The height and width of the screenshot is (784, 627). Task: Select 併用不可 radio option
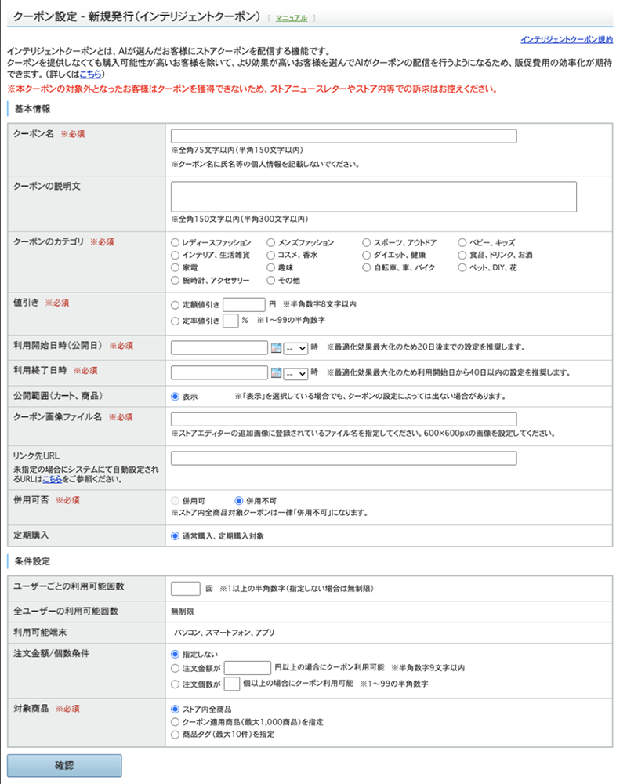click(239, 500)
